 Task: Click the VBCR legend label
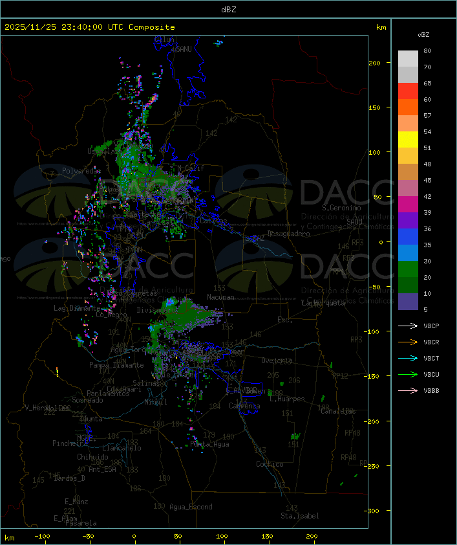coord(431,342)
